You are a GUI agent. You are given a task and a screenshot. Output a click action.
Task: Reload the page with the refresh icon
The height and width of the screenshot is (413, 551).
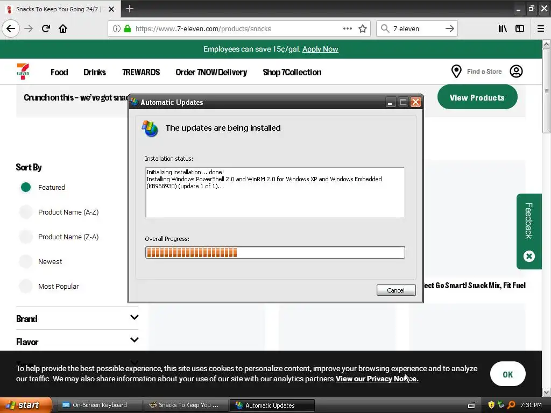pyautogui.click(x=46, y=29)
